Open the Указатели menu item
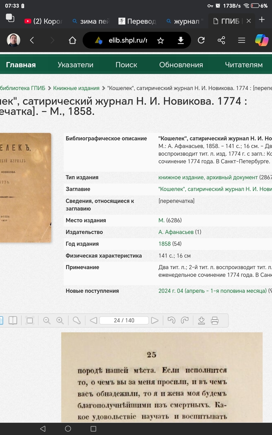 coord(75,65)
